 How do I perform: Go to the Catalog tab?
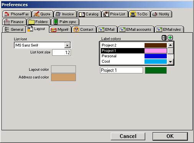89,14
